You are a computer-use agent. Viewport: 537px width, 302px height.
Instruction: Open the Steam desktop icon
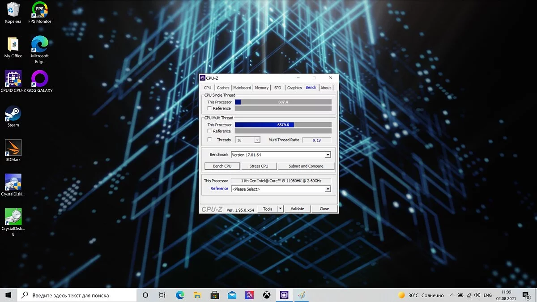tap(13, 114)
